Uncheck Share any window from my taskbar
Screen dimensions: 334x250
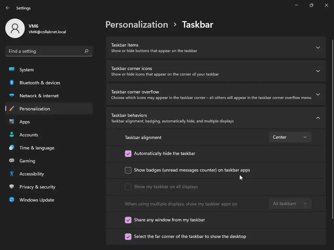128,220
